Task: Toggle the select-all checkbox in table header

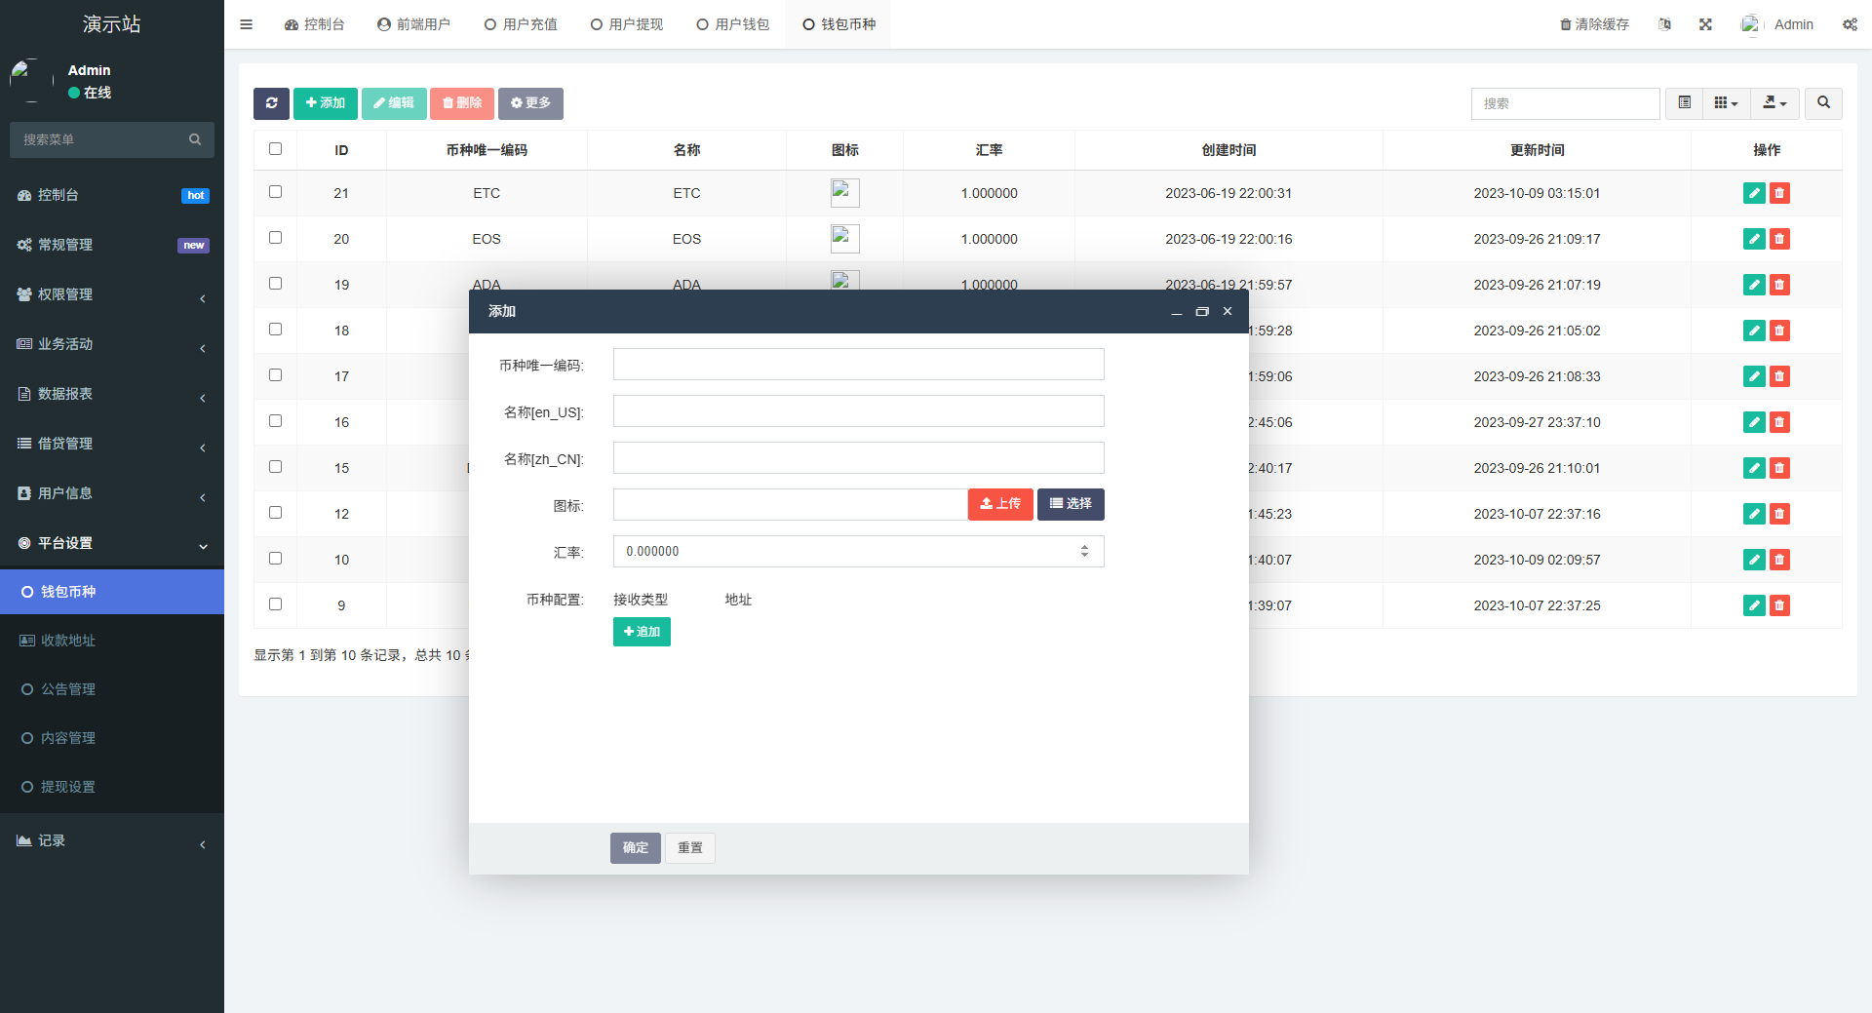Action: (x=275, y=148)
